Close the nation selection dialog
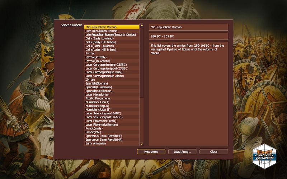 (x=213, y=152)
